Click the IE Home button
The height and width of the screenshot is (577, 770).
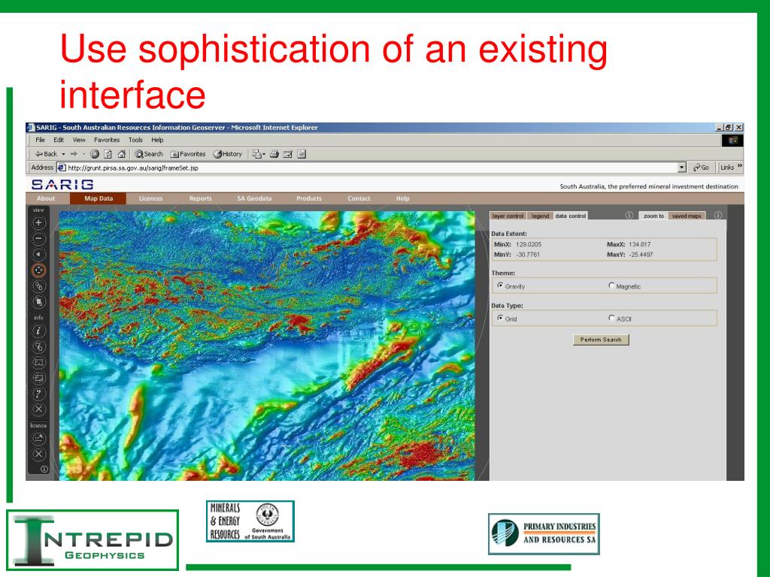click(x=122, y=154)
